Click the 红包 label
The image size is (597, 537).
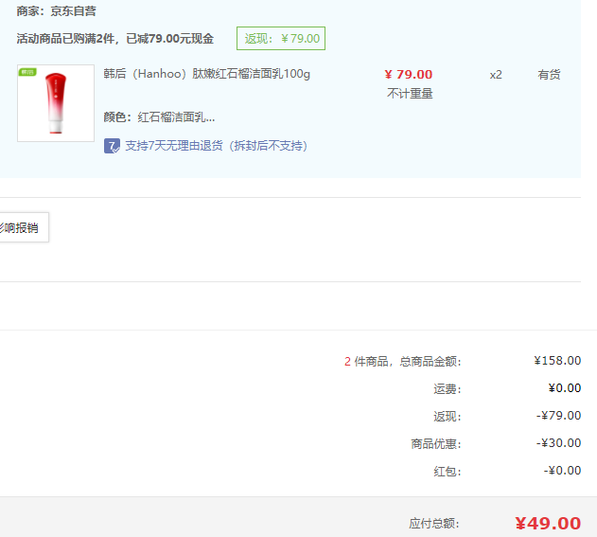[x=448, y=472]
